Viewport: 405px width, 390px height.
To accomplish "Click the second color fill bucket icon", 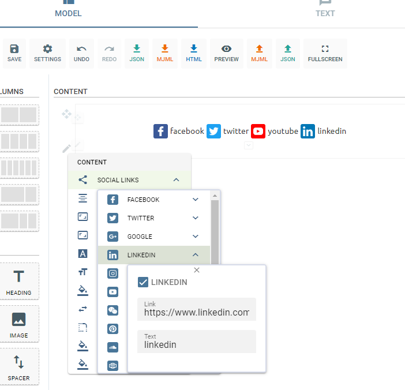I will 82,346.
